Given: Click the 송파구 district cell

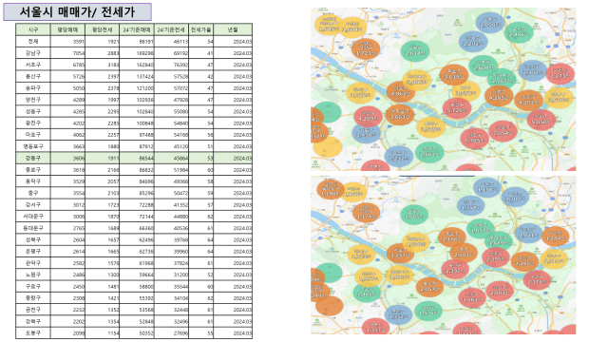Looking at the screenshot, I should (x=33, y=88).
